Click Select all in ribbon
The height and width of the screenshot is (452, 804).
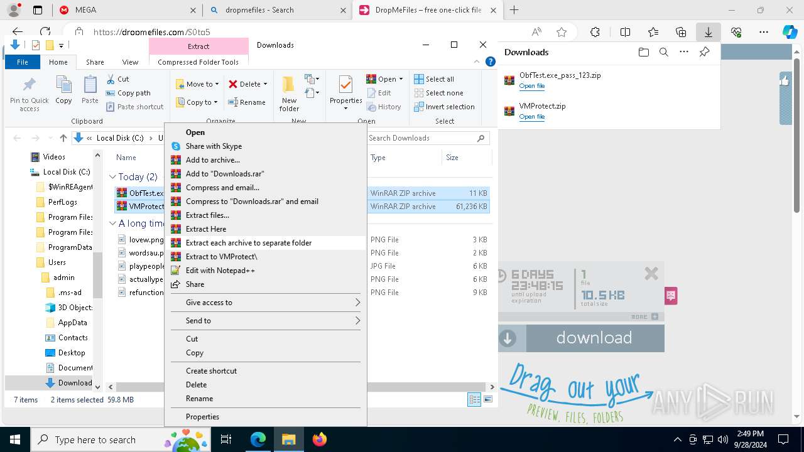434,79
